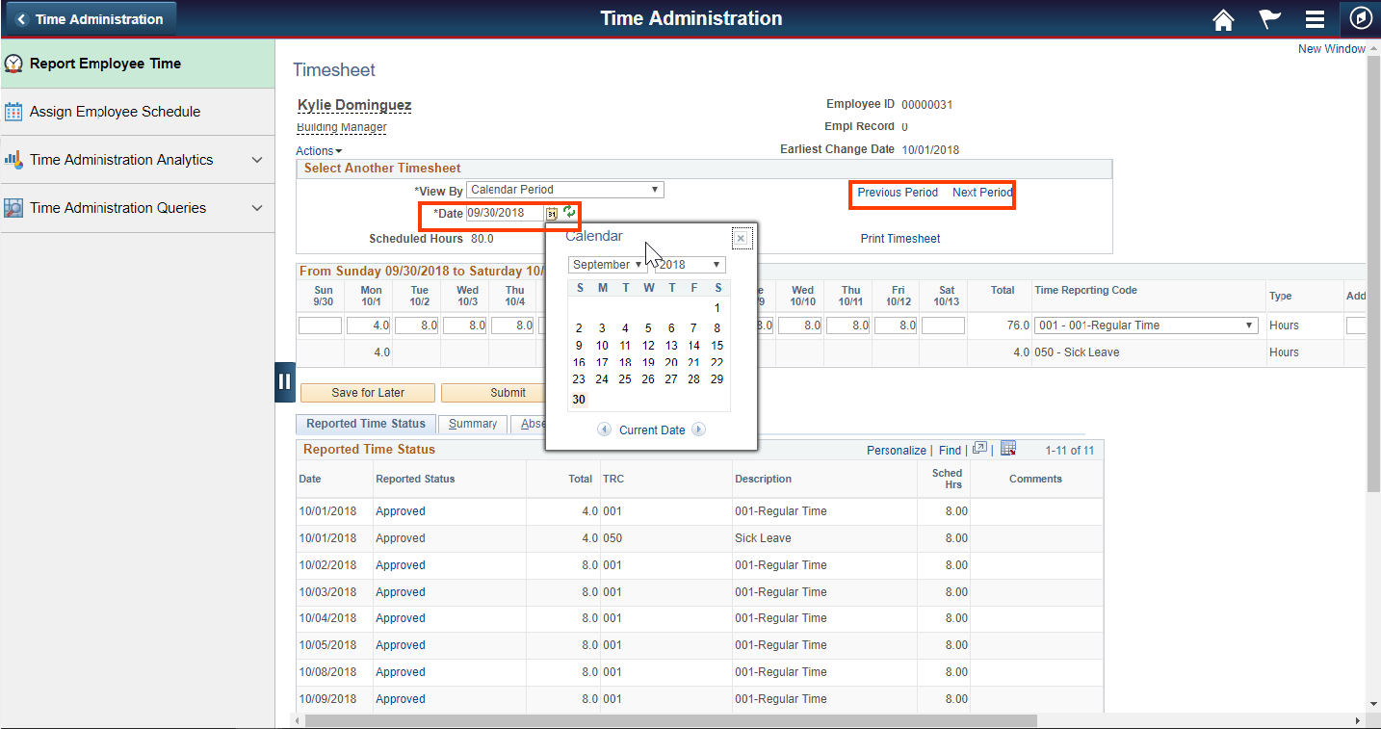
Task: Open notifications via the flag icon
Action: click(1269, 18)
